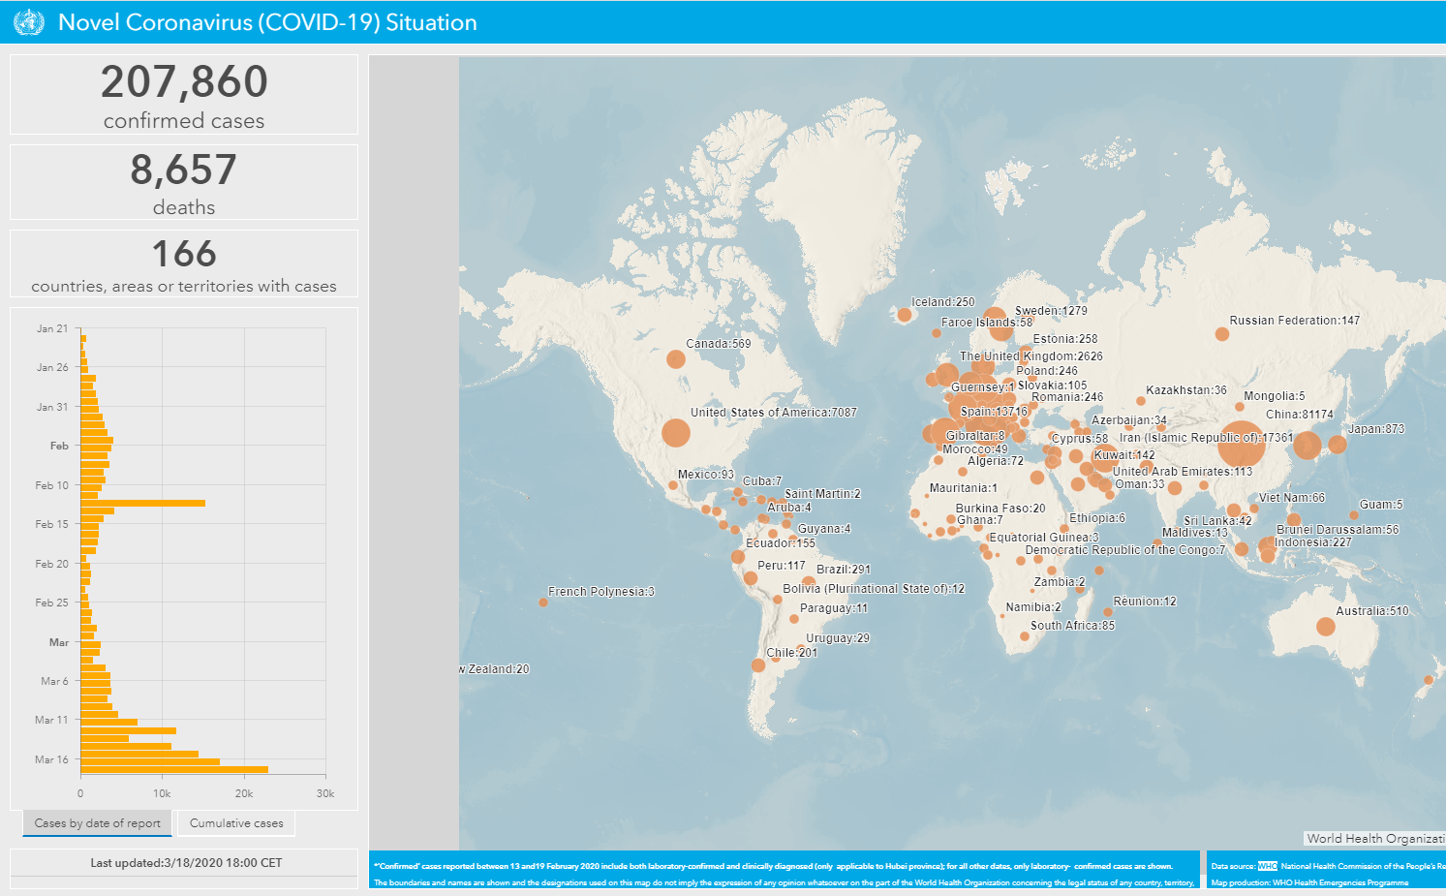Switch to the Cumulative cases tab
The width and height of the screenshot is (1446, 896).
(x=236, y=822)
